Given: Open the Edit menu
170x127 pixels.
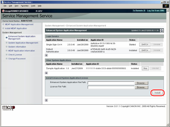Looking at the screenshot, I should (11, 6).
